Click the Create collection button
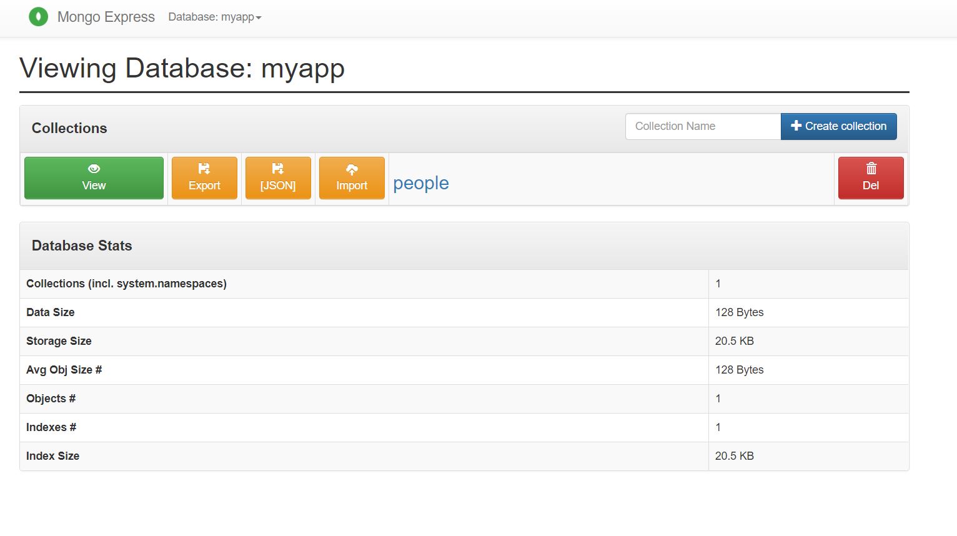This screenshot has height=536, width=957. (x=838, y=126)
